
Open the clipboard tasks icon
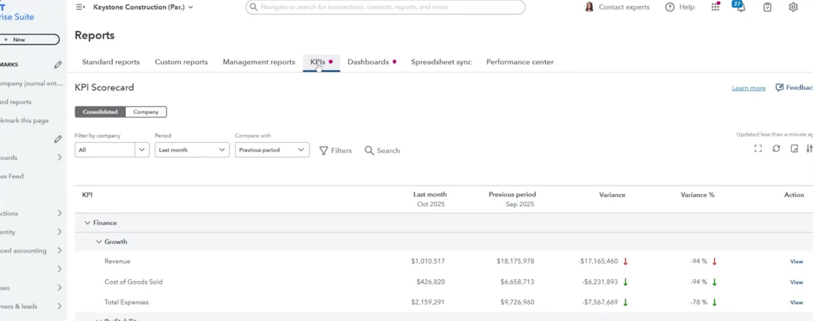(767, 7)
